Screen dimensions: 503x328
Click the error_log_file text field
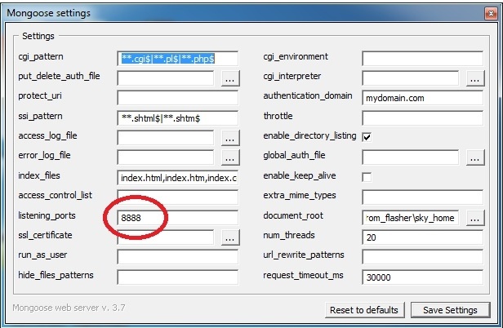tap(166, 157)
